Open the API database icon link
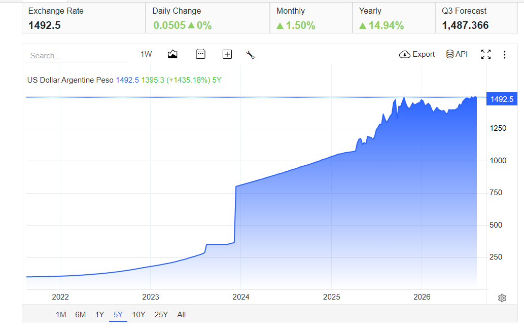This screenshot has width=524, height=334. (x=457, y=54)
